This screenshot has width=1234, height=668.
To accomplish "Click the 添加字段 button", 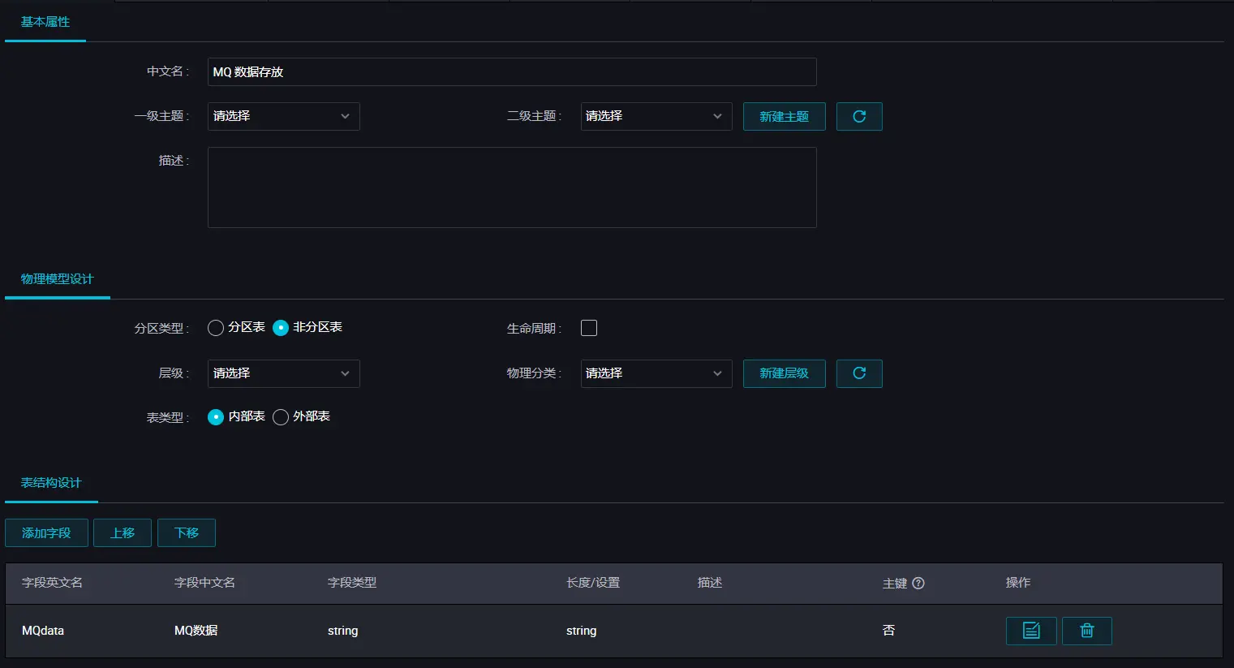I will coord(46,532).
